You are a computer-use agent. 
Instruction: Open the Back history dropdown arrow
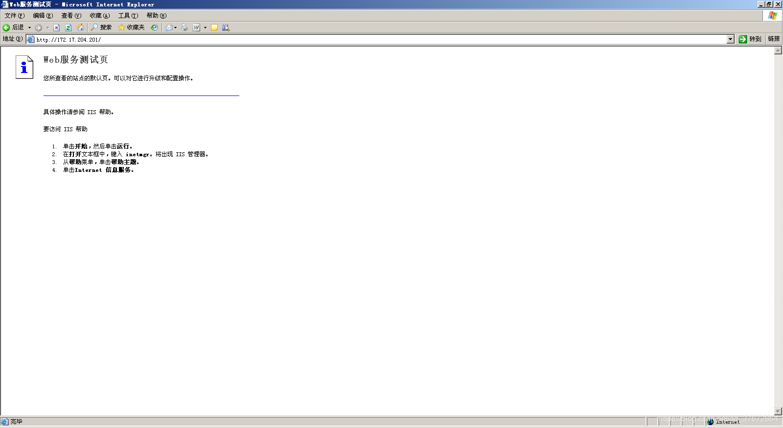pos(29,27)
